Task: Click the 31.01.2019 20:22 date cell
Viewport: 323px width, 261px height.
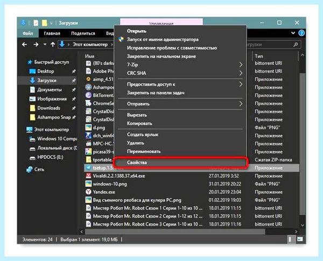Action: click(224, 184)
